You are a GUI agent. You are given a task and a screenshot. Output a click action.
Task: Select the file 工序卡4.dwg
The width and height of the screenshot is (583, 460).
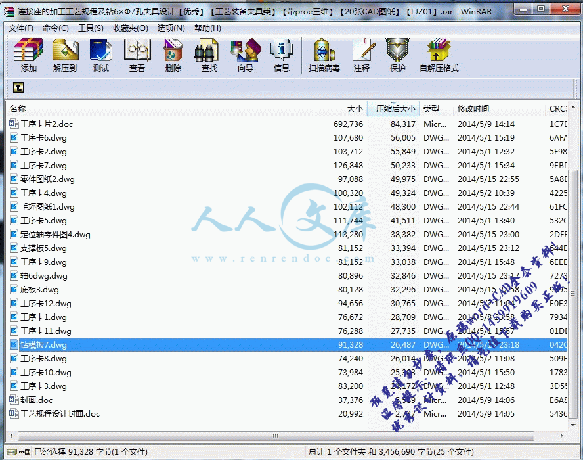43,193
